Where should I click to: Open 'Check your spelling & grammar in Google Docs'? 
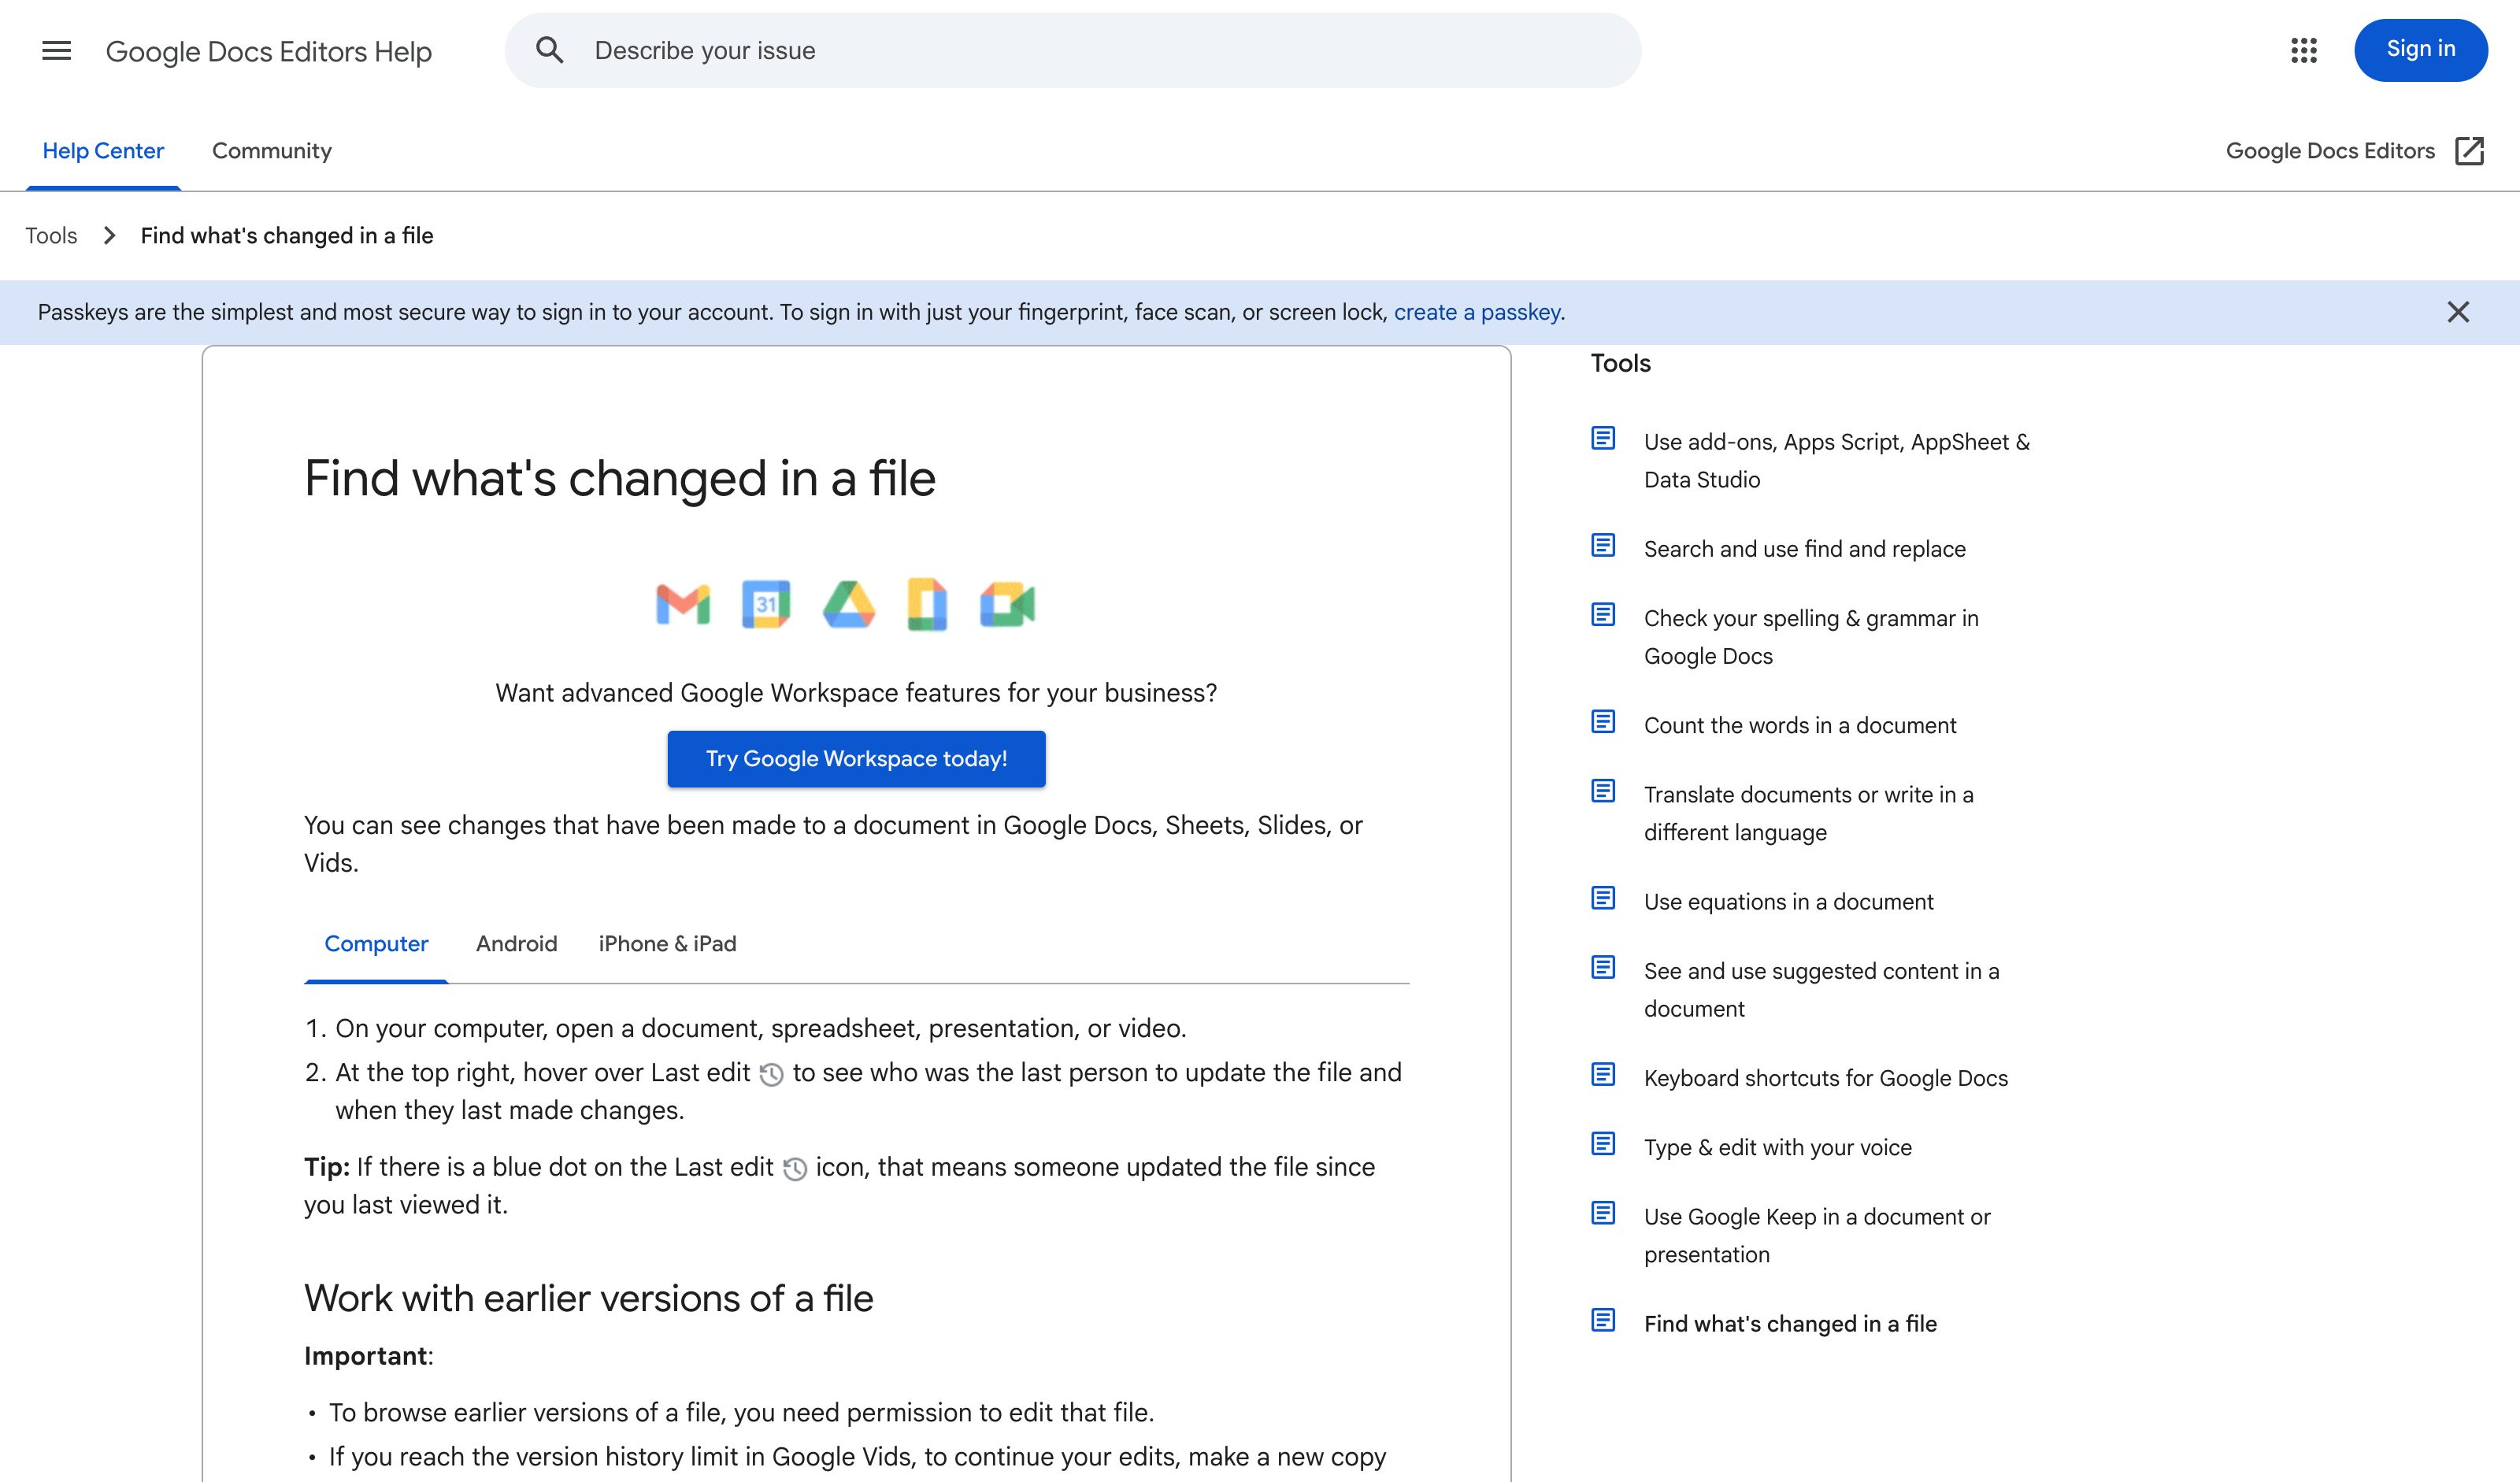pos(1811,637)
